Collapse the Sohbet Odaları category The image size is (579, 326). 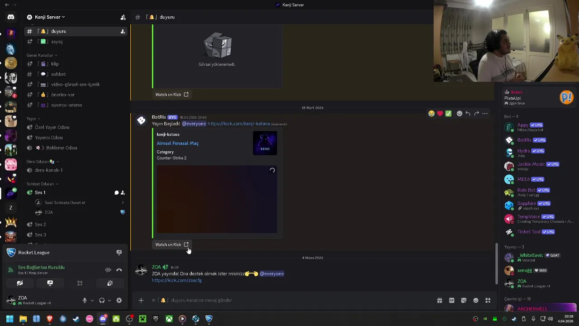(42, 184)
